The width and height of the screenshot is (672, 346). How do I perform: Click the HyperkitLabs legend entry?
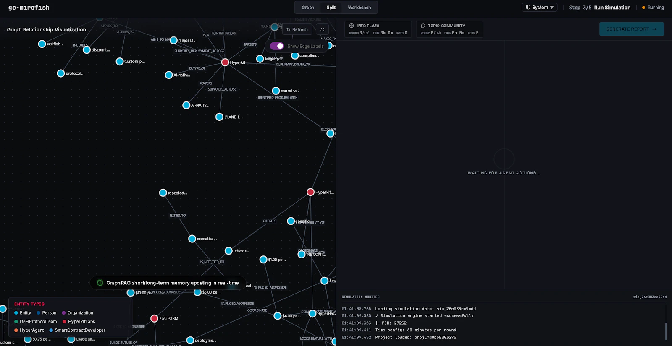79,322
